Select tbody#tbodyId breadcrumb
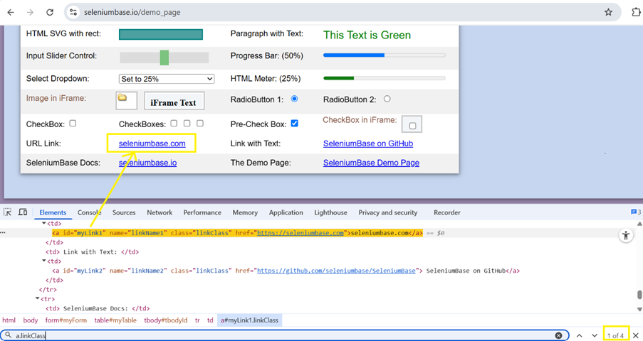The height and width of the screenshot is (341, 643). tap(166, 320)
